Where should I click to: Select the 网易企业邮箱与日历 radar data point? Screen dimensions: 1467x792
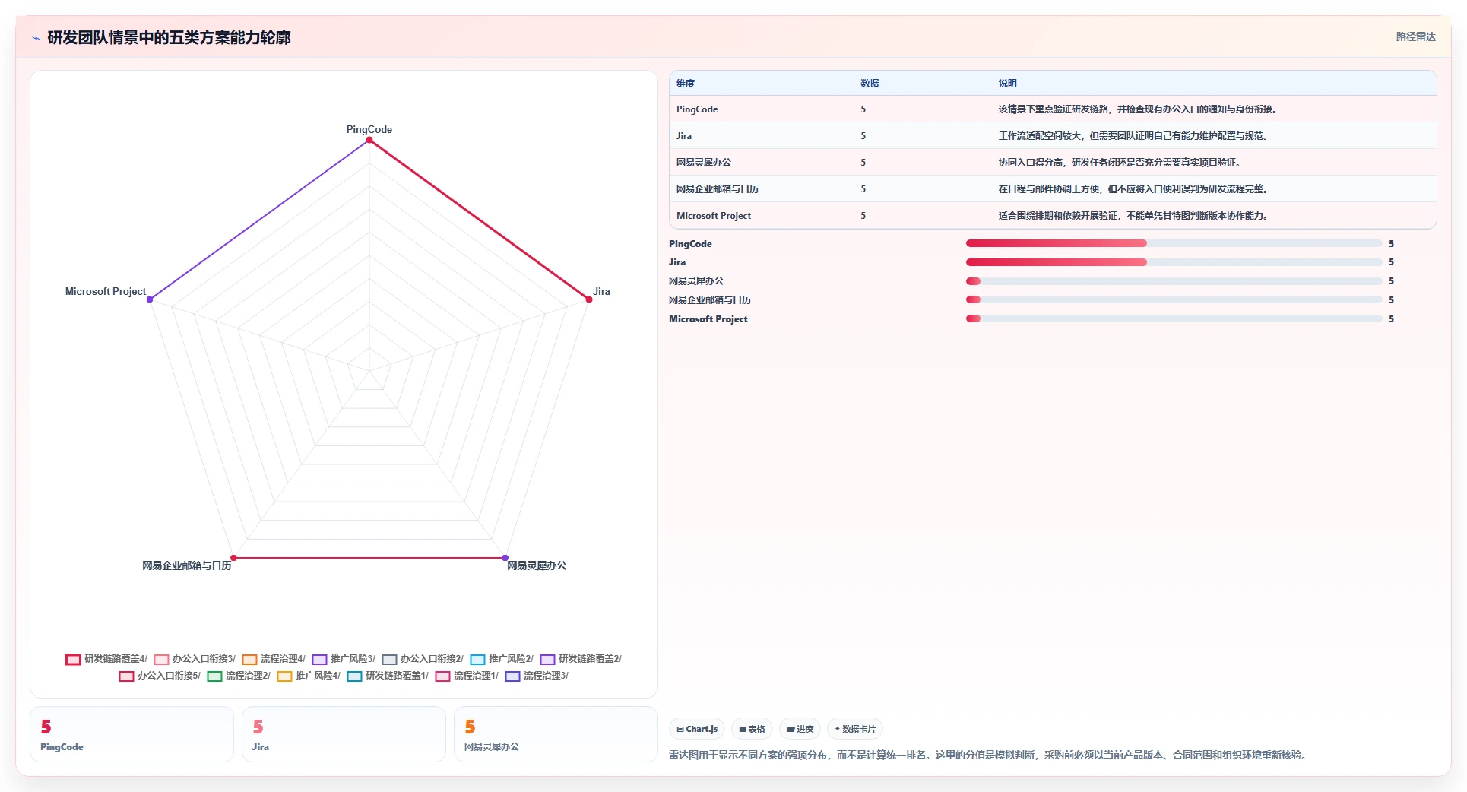(233, 558)
